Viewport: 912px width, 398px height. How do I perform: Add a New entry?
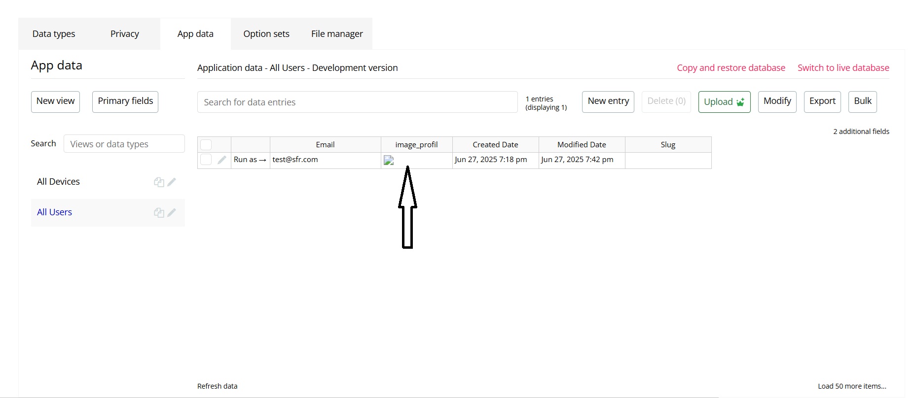608,101
